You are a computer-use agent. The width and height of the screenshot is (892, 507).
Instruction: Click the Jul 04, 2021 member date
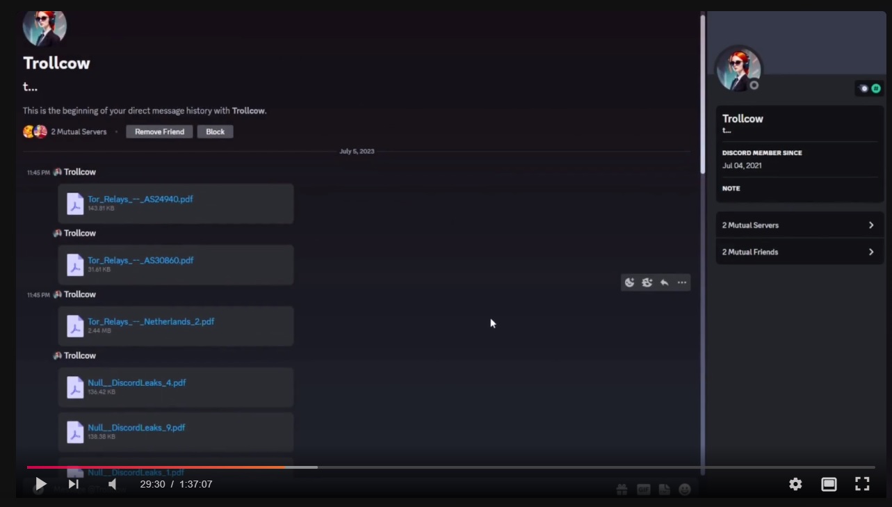point(742,166)
